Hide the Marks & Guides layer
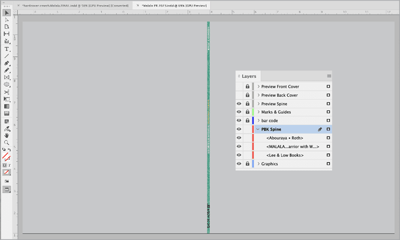 coord(239,112)
